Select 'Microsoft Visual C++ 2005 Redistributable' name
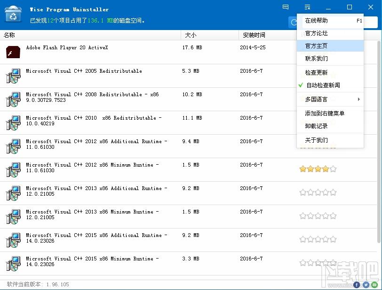The image size is (382, 290). (84, 71)
